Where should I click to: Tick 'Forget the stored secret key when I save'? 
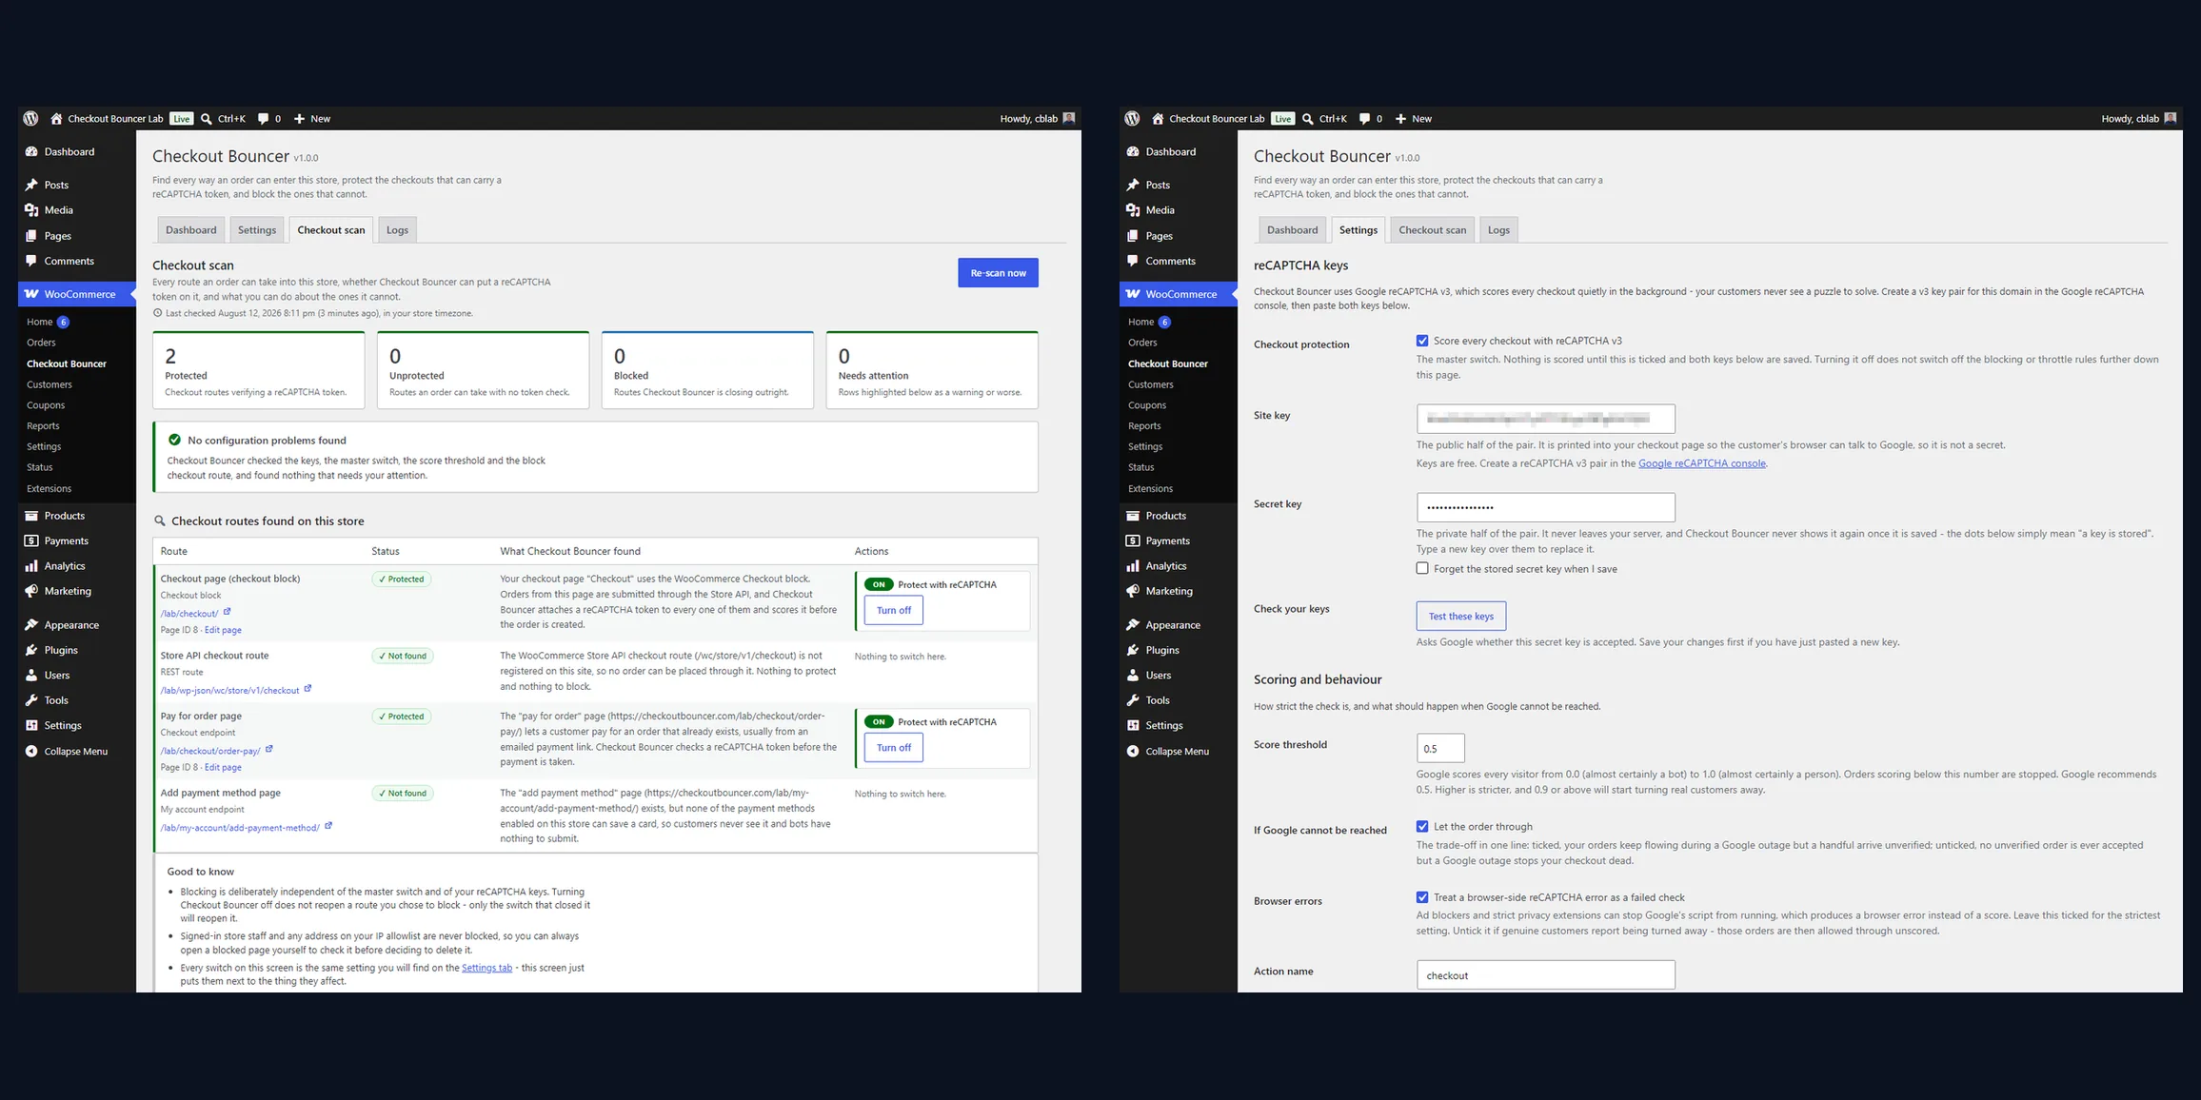click(1422, 568)
